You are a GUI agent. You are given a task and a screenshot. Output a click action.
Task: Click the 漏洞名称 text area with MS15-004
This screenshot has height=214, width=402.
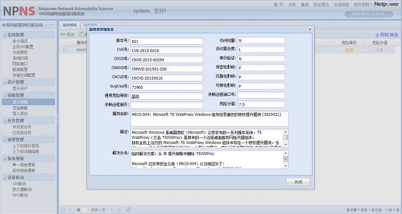(x=210, y=119)
